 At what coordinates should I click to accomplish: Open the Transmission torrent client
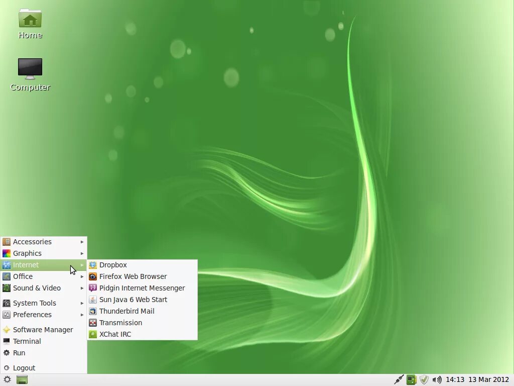(x=121, y=323)
